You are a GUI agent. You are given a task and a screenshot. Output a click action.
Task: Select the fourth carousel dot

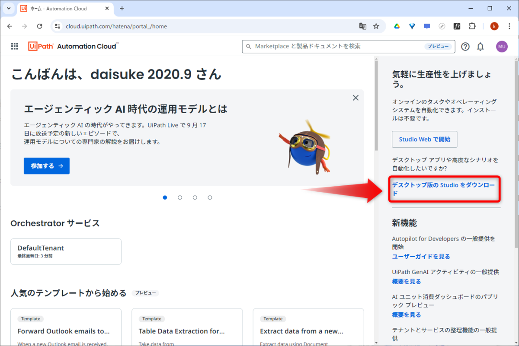click(210, 197)
